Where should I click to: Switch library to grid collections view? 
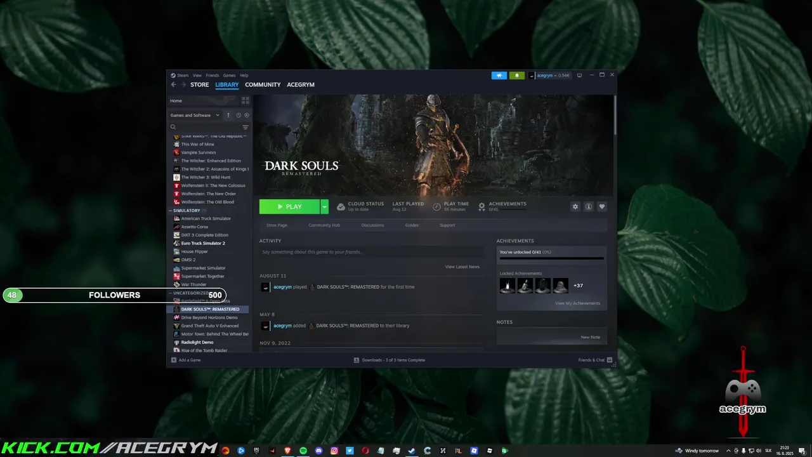pos(246,100)
